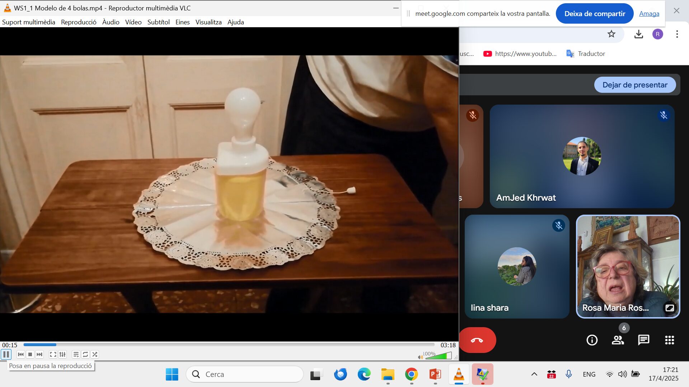The image size is (689, 387).
Task: Minimize the VLC window
Action: coord(396,8)
